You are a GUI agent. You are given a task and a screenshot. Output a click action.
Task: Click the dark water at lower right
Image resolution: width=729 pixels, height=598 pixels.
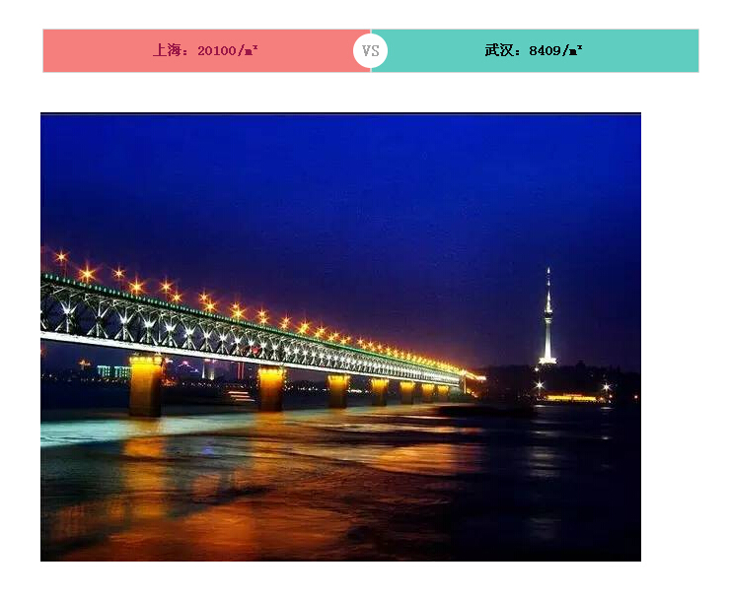pos(558,501)
